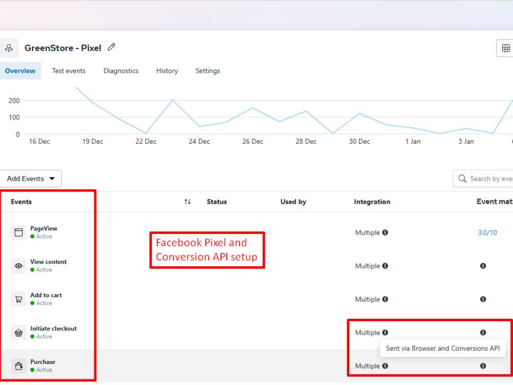
Task: Click the Used by column header
Action: point(293,202)
